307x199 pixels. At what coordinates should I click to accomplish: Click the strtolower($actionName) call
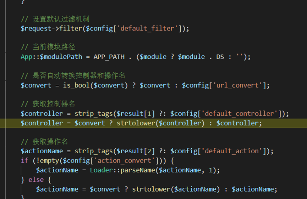coord(176,189)
